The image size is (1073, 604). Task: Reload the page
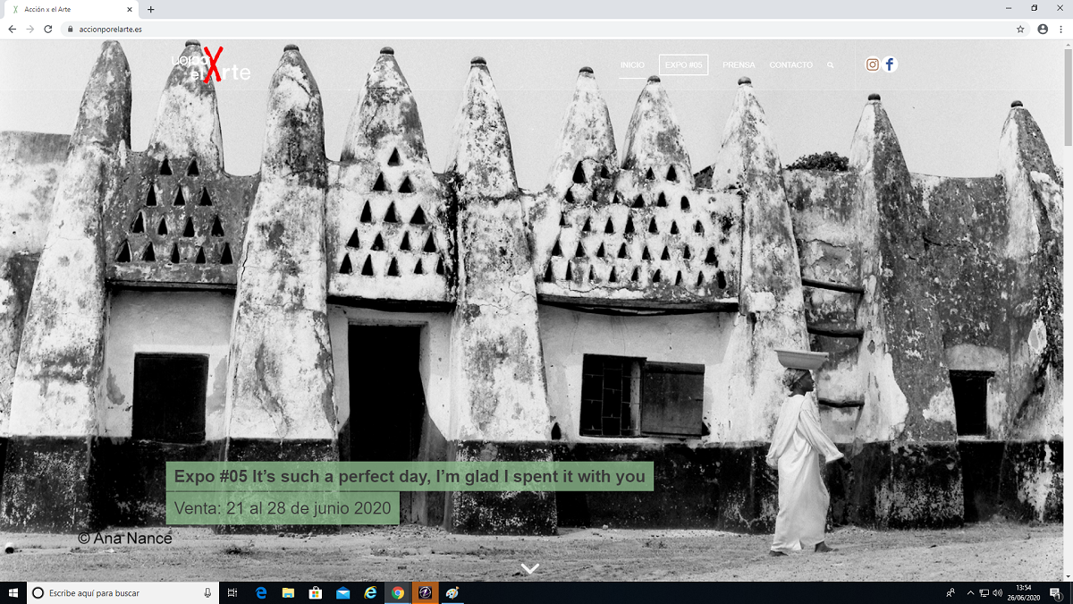(x=48, y=29)
